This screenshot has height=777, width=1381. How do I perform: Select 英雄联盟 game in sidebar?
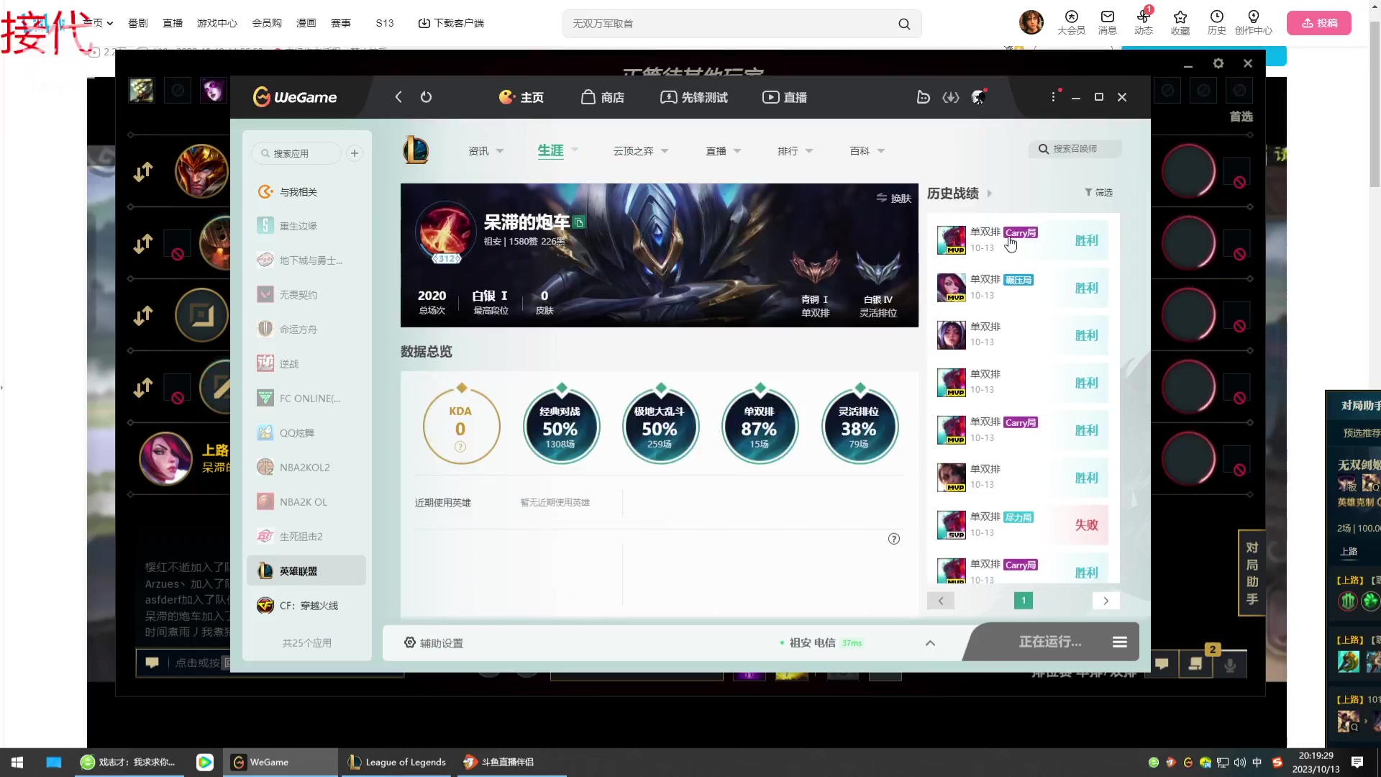tap(306, 571)
